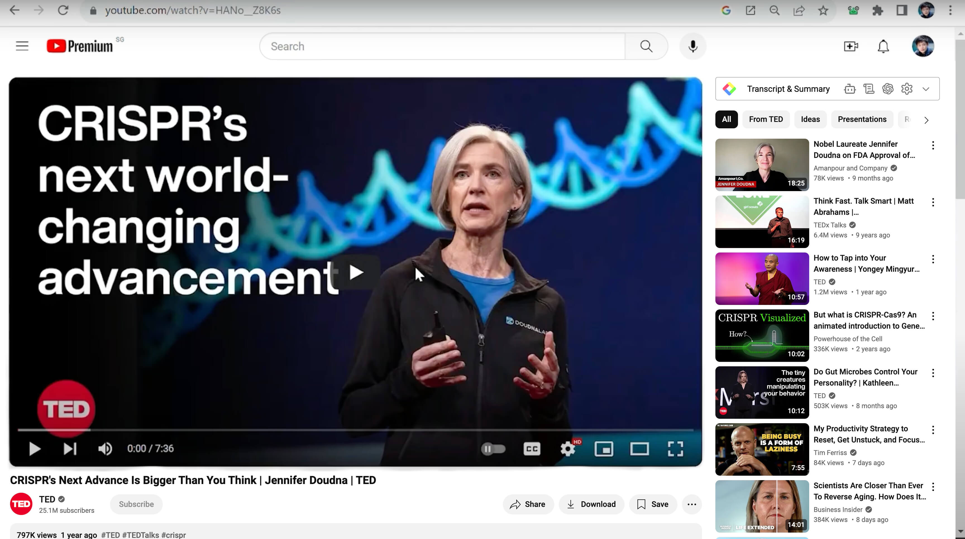This screenshot has height=539, width=965.
Task: Click the video progress bar
Action: 355,430
